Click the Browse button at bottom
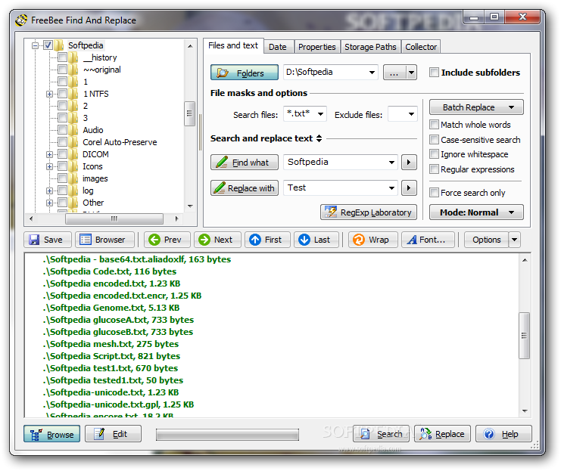Screen dimensions: 561x471 [52, 434]
